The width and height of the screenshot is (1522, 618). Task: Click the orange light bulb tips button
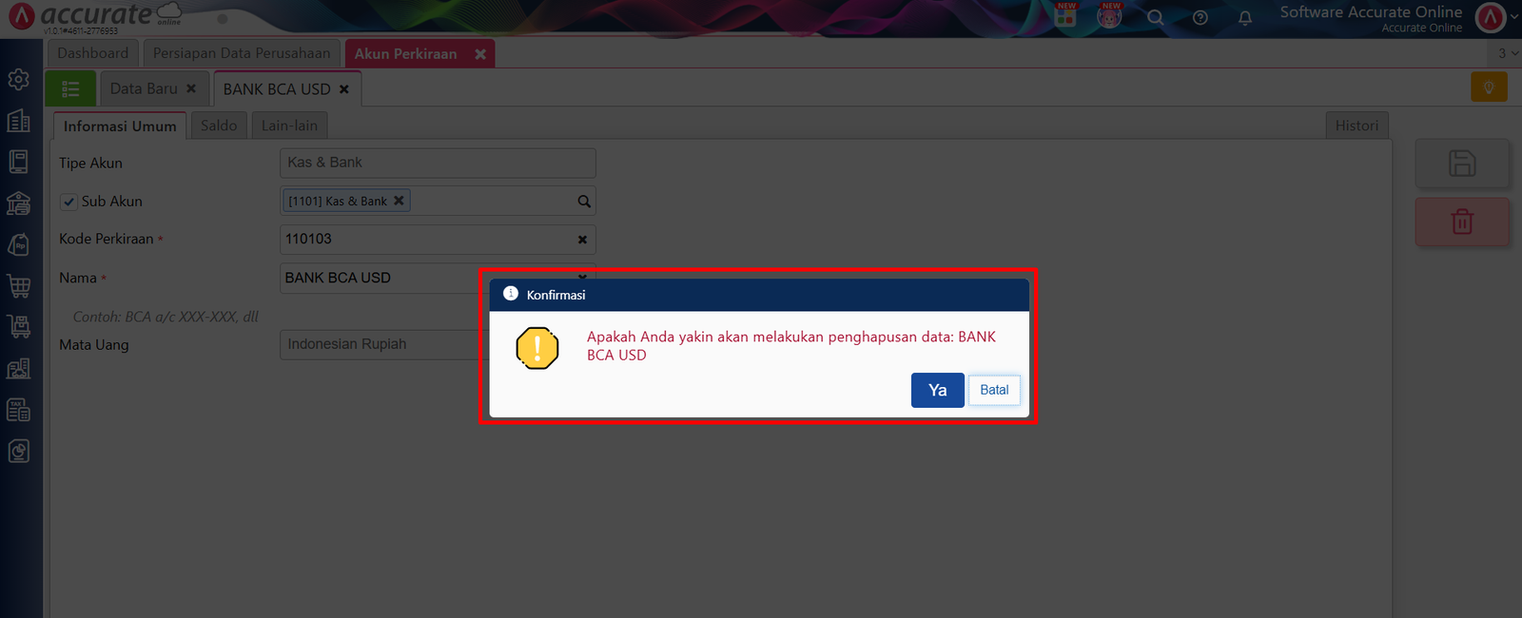pos(1489,87)
